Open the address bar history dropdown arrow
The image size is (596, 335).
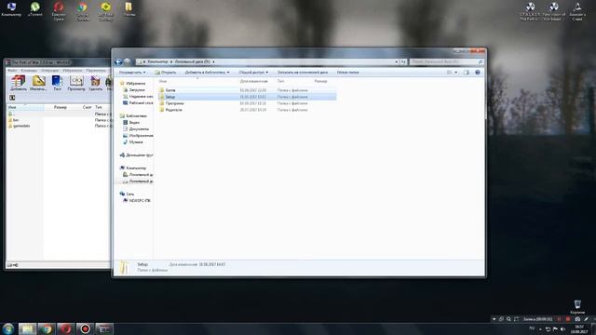point(397,61)
